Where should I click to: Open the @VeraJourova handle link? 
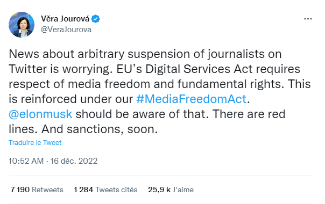[66, 30]
